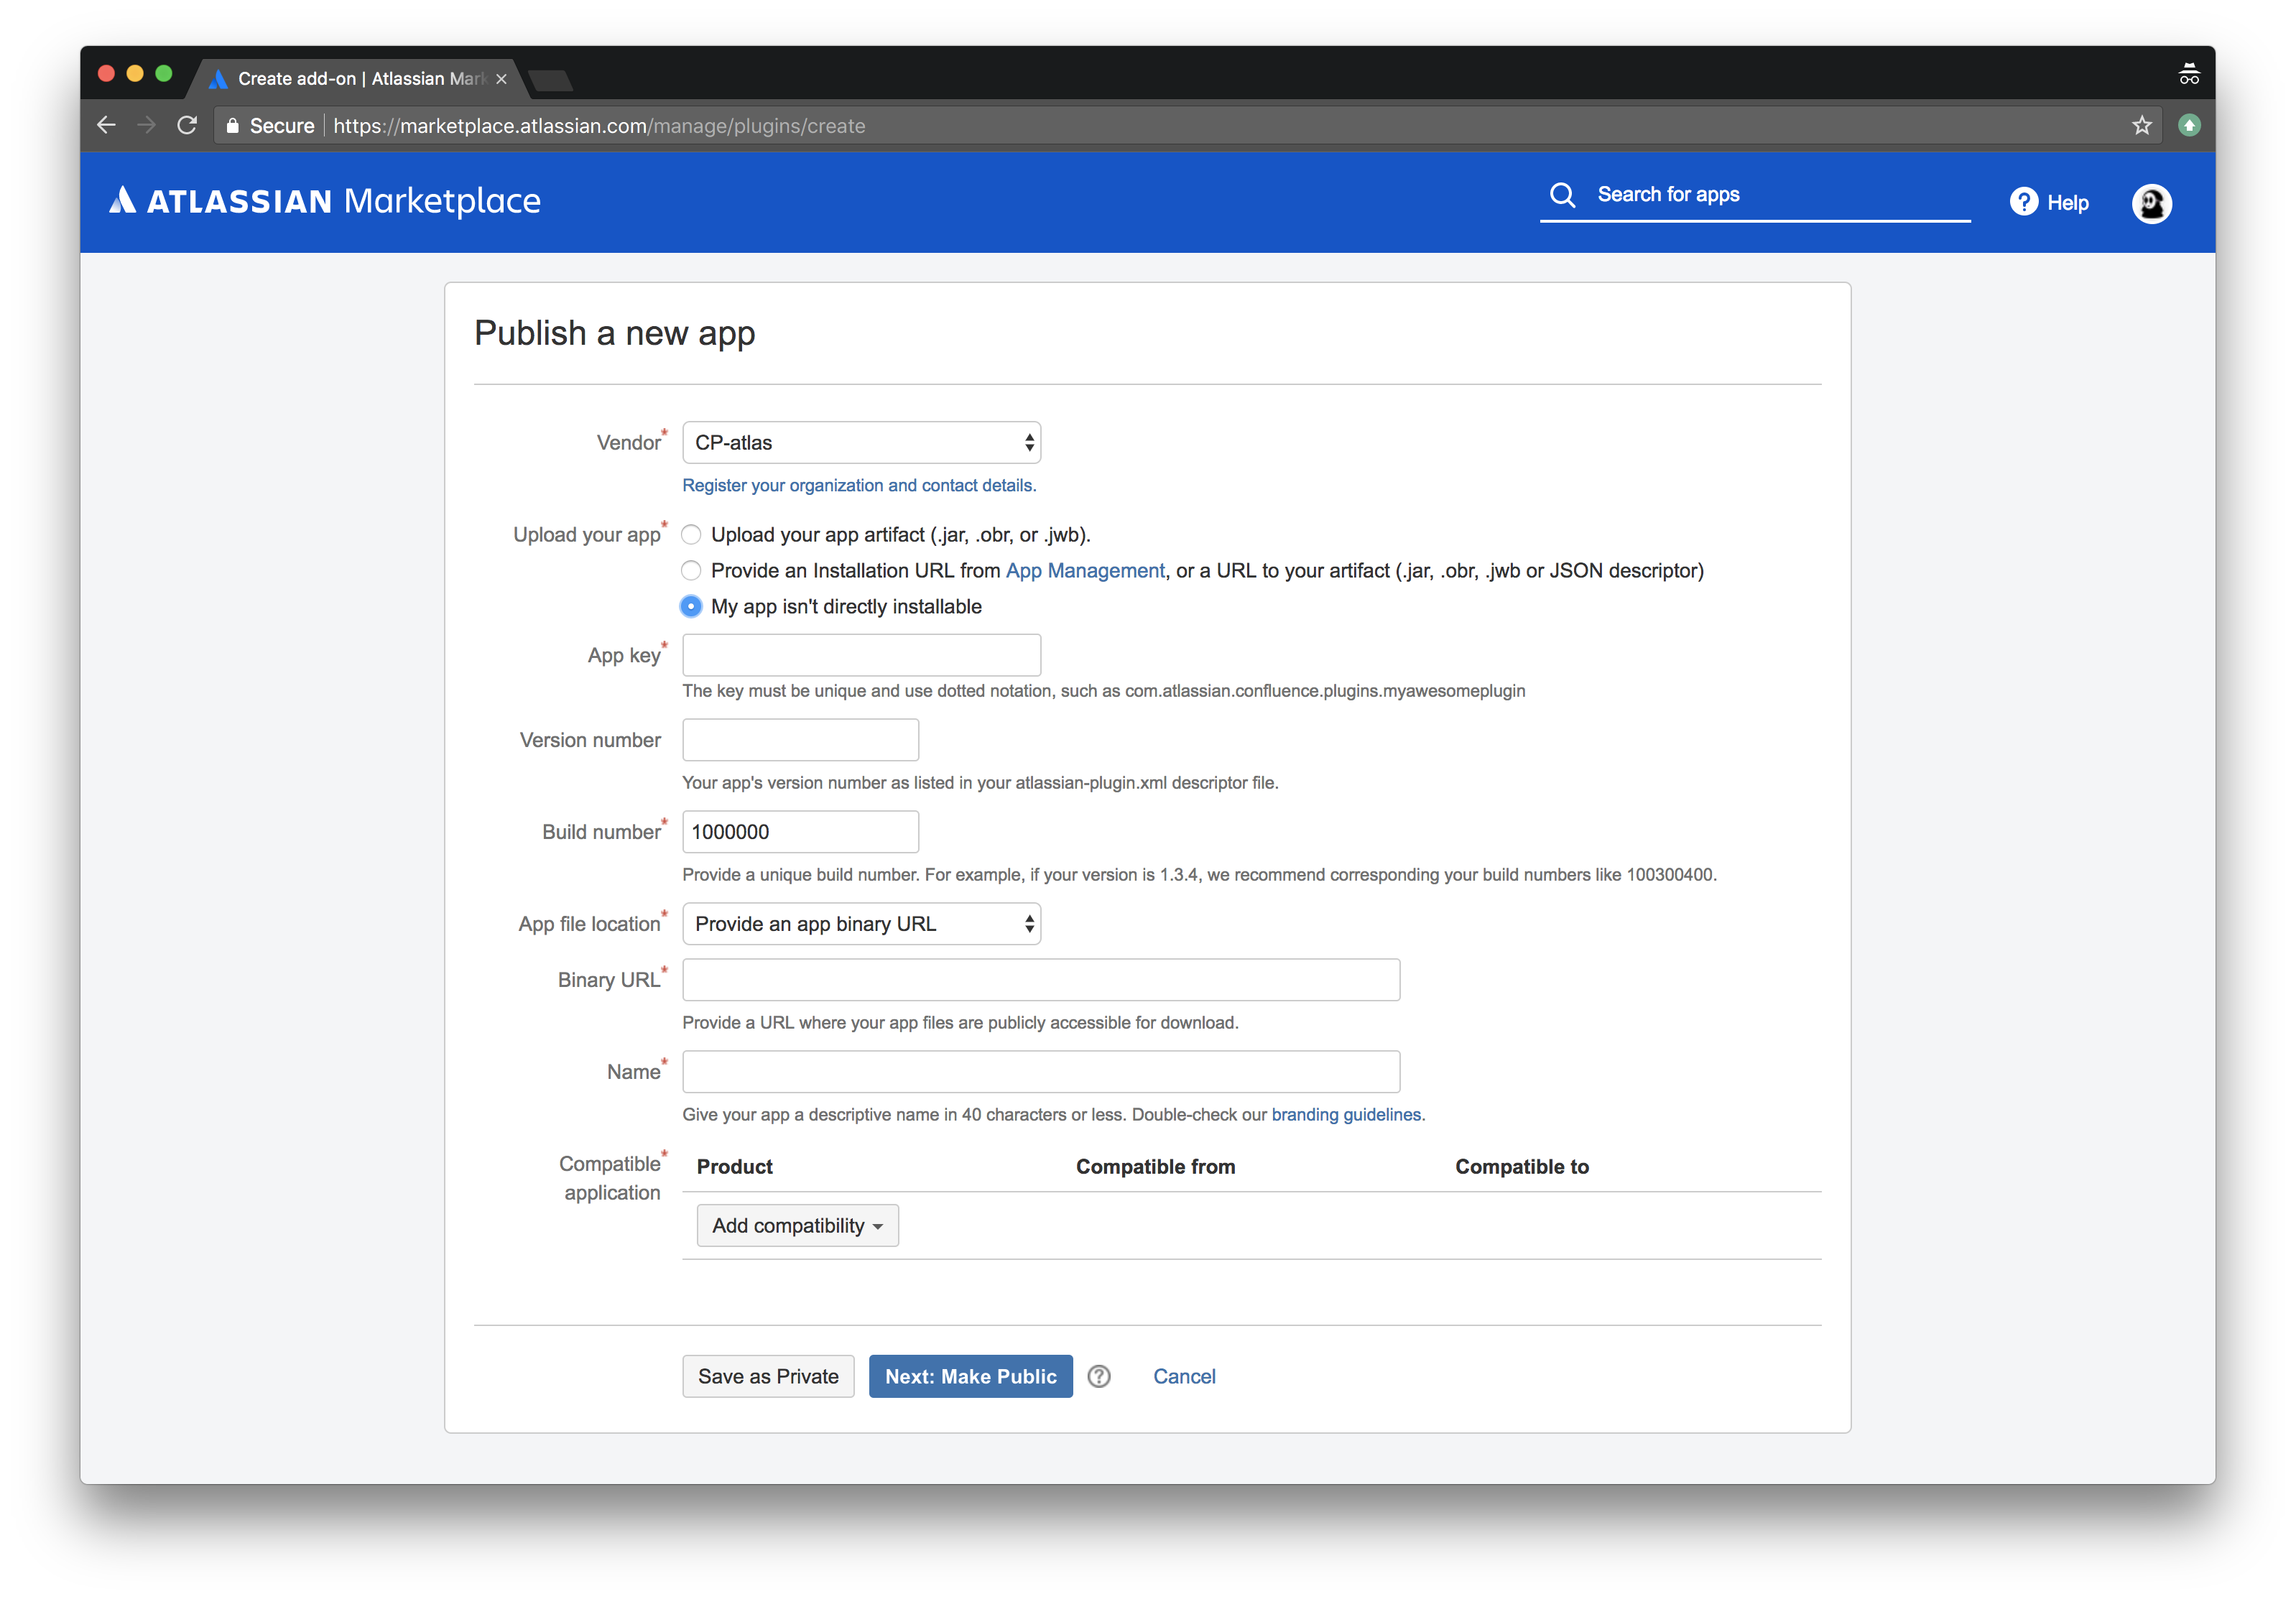Select Upload your app artifact radio option
The image size is (2296, 1599).
[691, 535]
